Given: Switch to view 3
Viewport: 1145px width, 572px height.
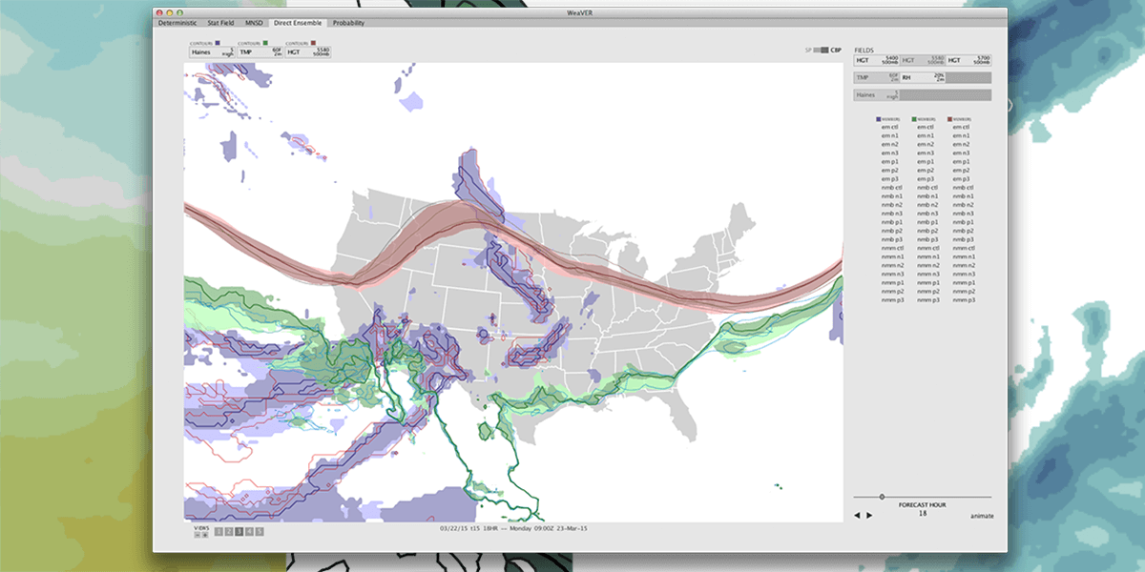Looking at the screenshot, I should pyautogui.click(x=239, y=531).
